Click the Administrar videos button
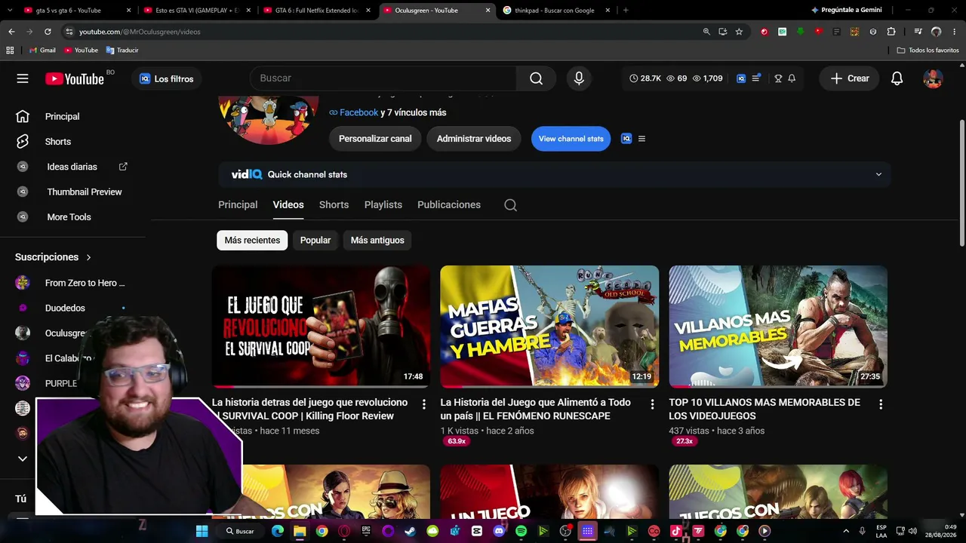 click(474, 139)
